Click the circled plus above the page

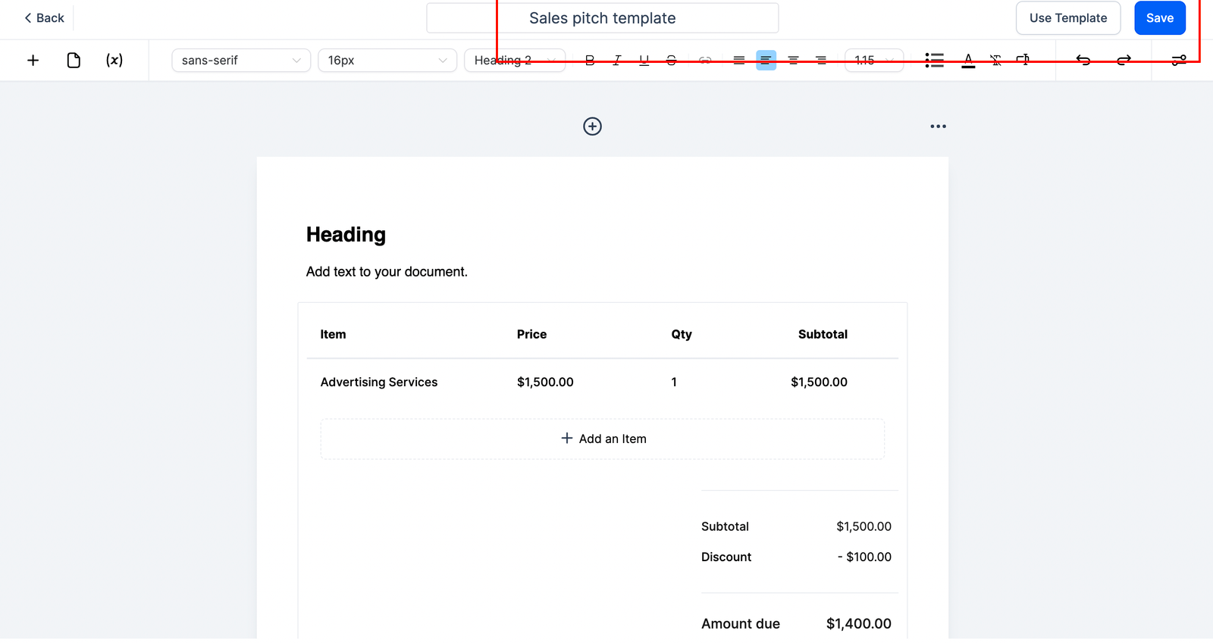click(592, 126)
